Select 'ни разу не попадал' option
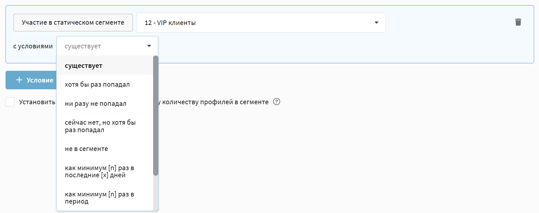The image size is (539, 213). 96,104
